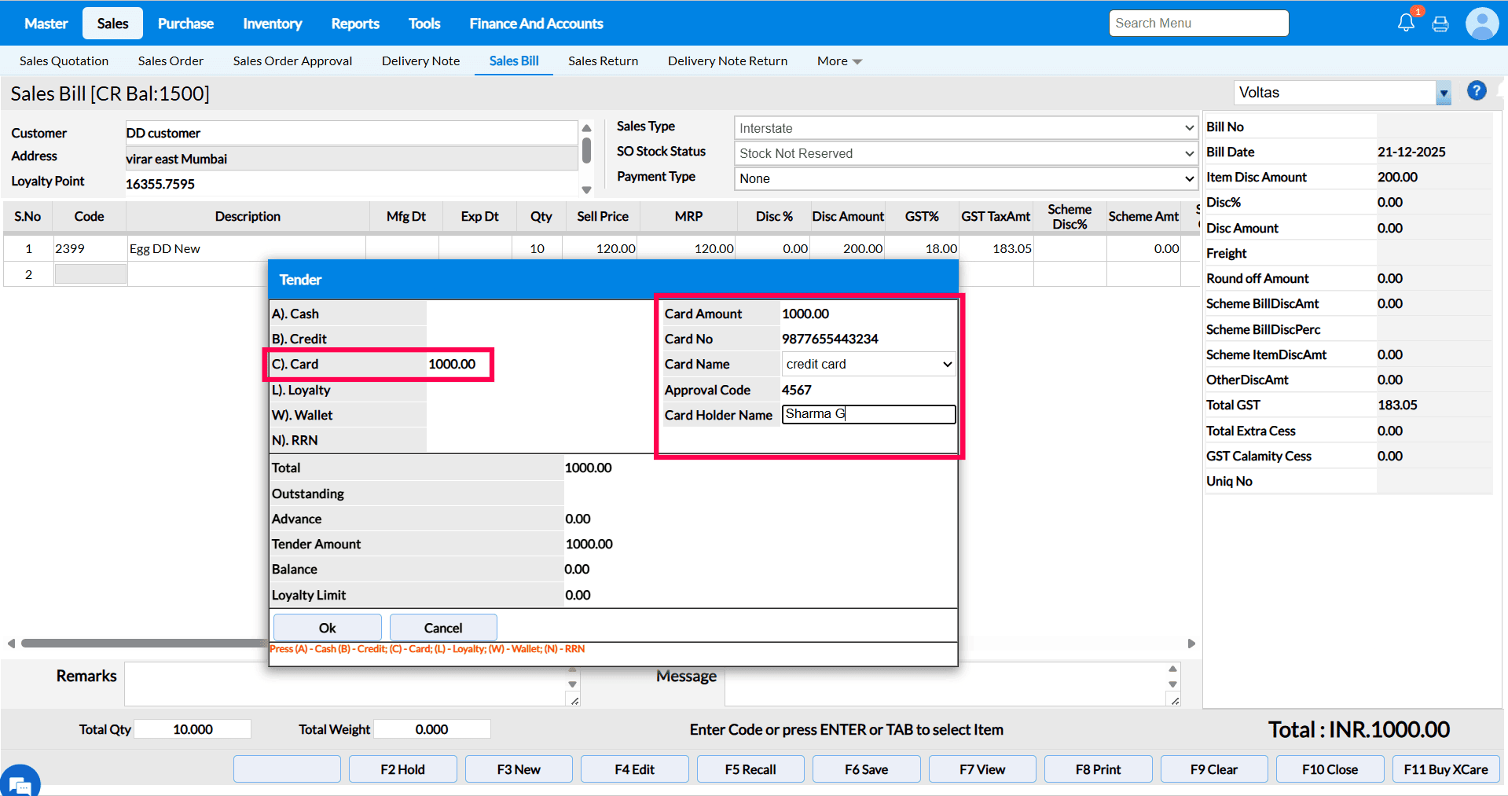Image resolution: width=1508 pixels, height=796 pixels.
Task: Click the F6 Save button
Action: (866, 769)
